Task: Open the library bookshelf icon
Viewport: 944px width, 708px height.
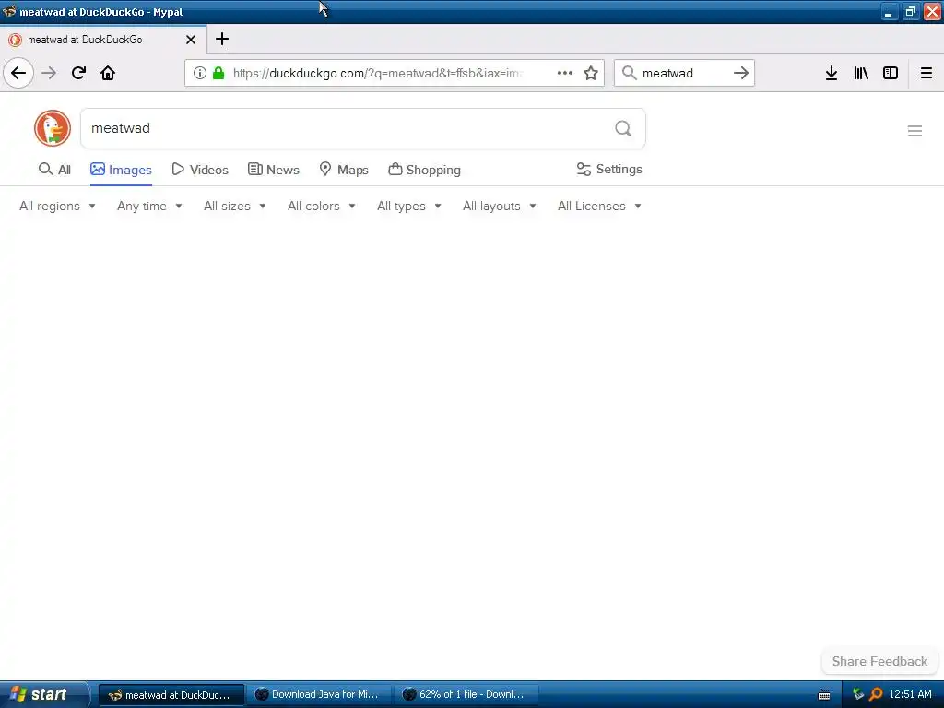Action: tap(861, 73)
